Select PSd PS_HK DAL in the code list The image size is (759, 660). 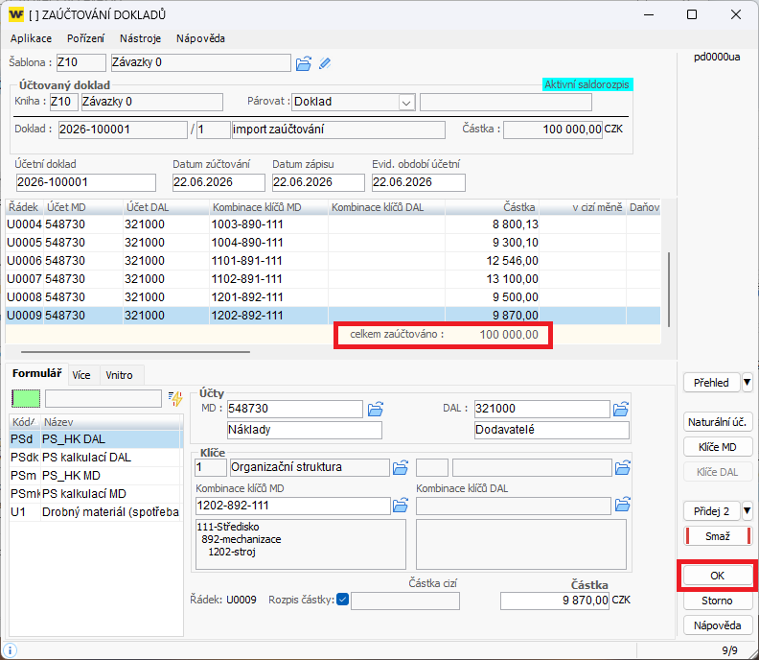[95, 439]
